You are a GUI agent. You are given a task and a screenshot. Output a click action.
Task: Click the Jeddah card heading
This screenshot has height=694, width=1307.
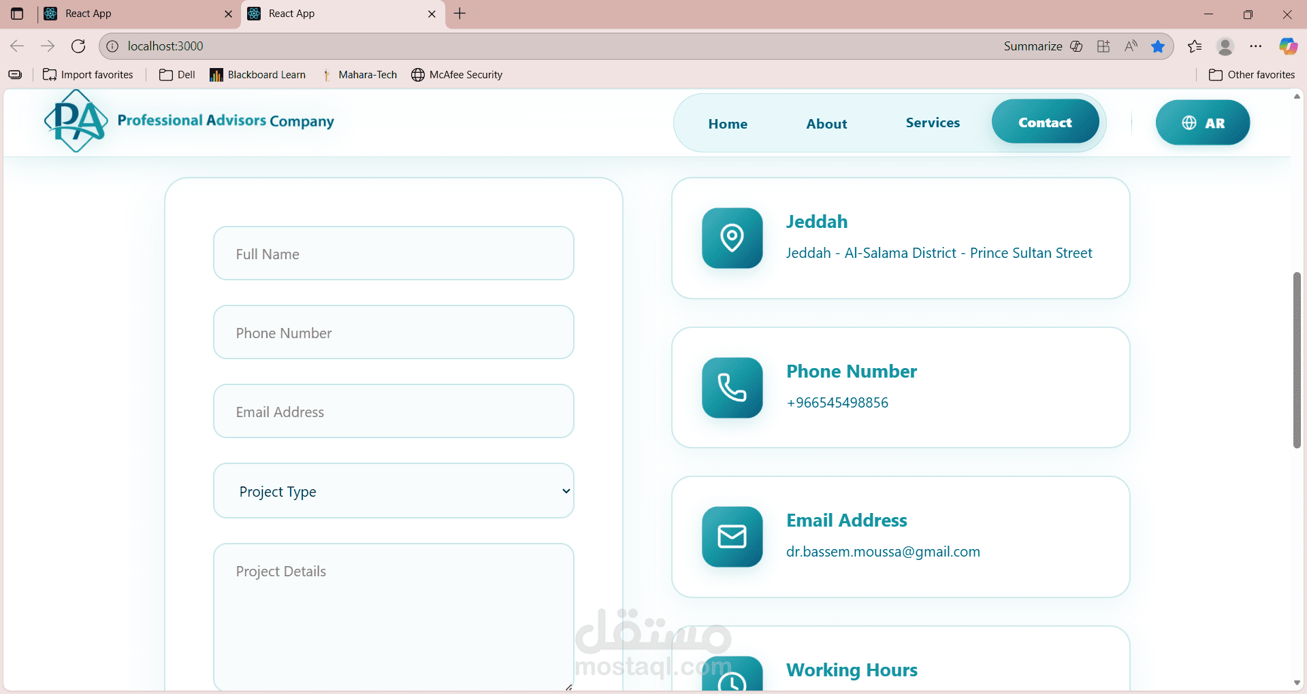tap(817, 222)
